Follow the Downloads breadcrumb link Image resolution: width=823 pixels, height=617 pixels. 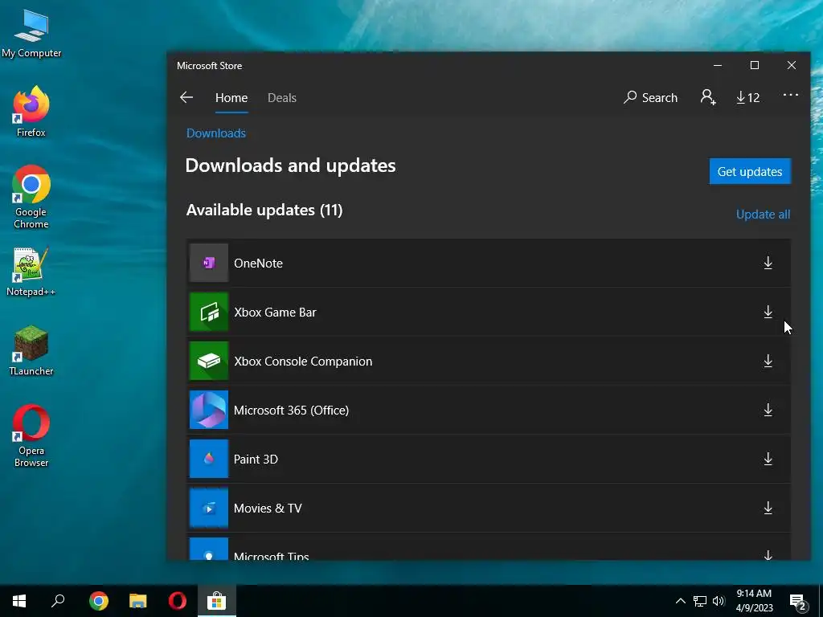[x=216, y=133]
